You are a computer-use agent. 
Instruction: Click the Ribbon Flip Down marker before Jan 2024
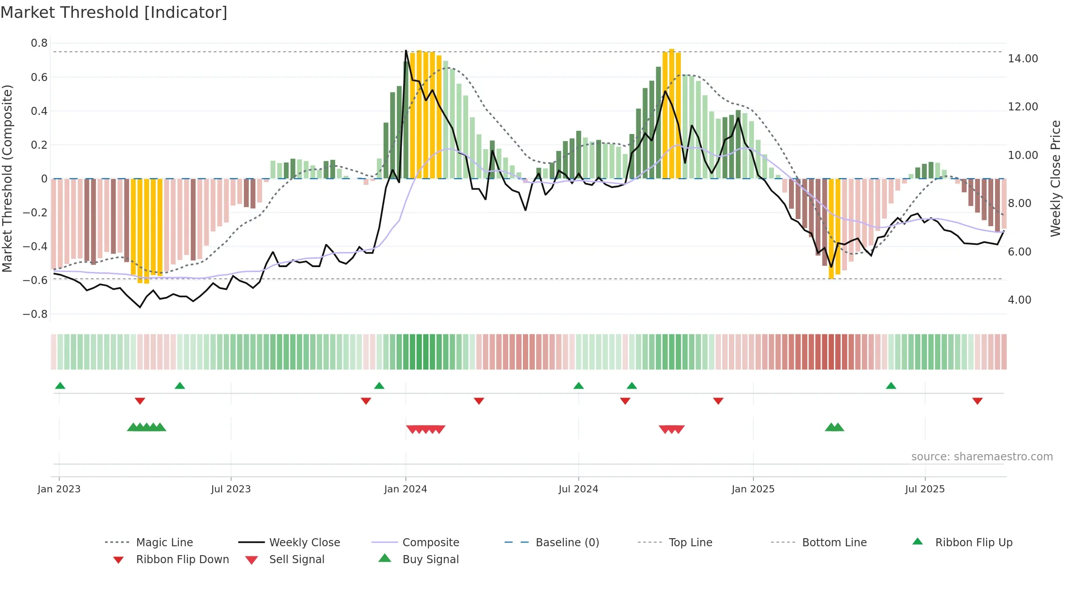pos(366,401)
